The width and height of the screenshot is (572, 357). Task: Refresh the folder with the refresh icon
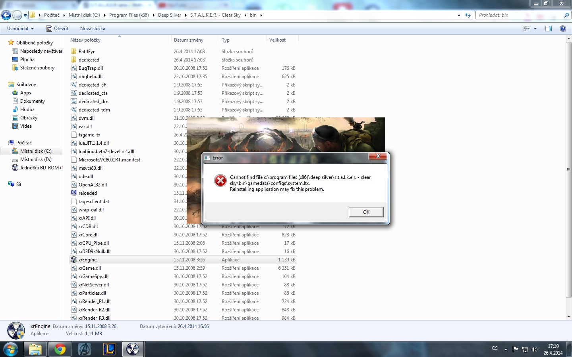pyautogui.click(x=468, y=15)
